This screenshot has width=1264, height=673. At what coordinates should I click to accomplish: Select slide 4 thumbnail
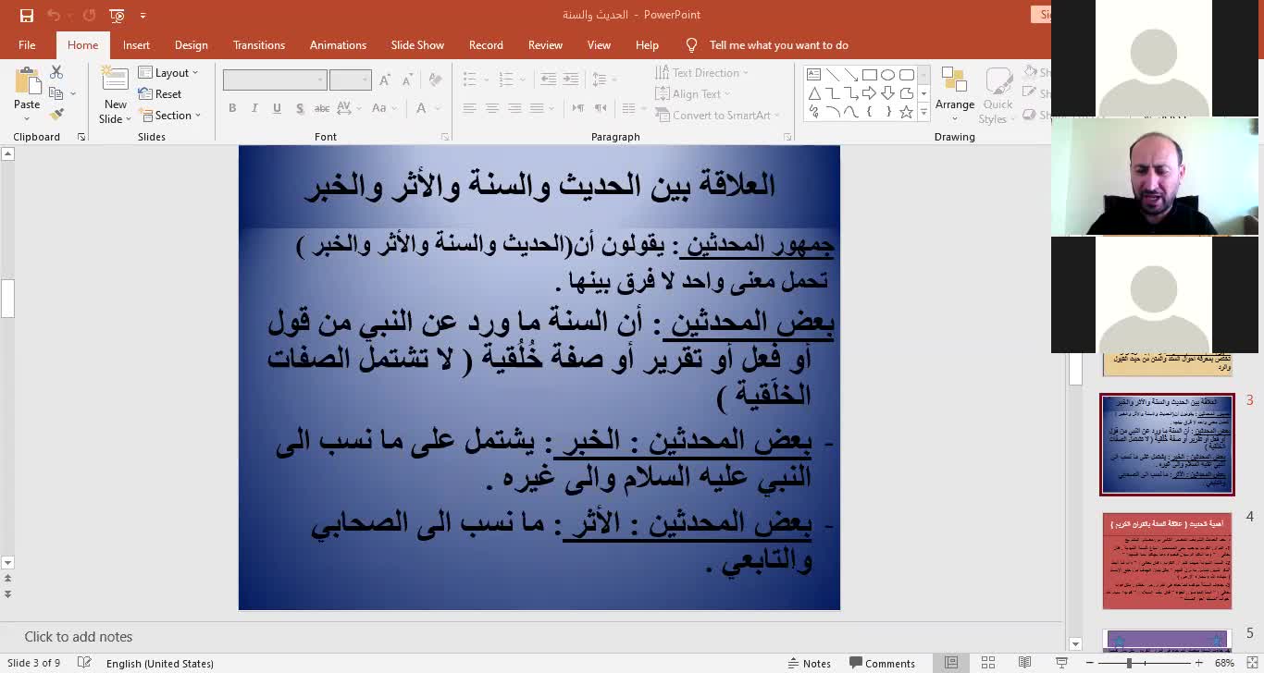pyautogui.click(x=1167, y=561)
